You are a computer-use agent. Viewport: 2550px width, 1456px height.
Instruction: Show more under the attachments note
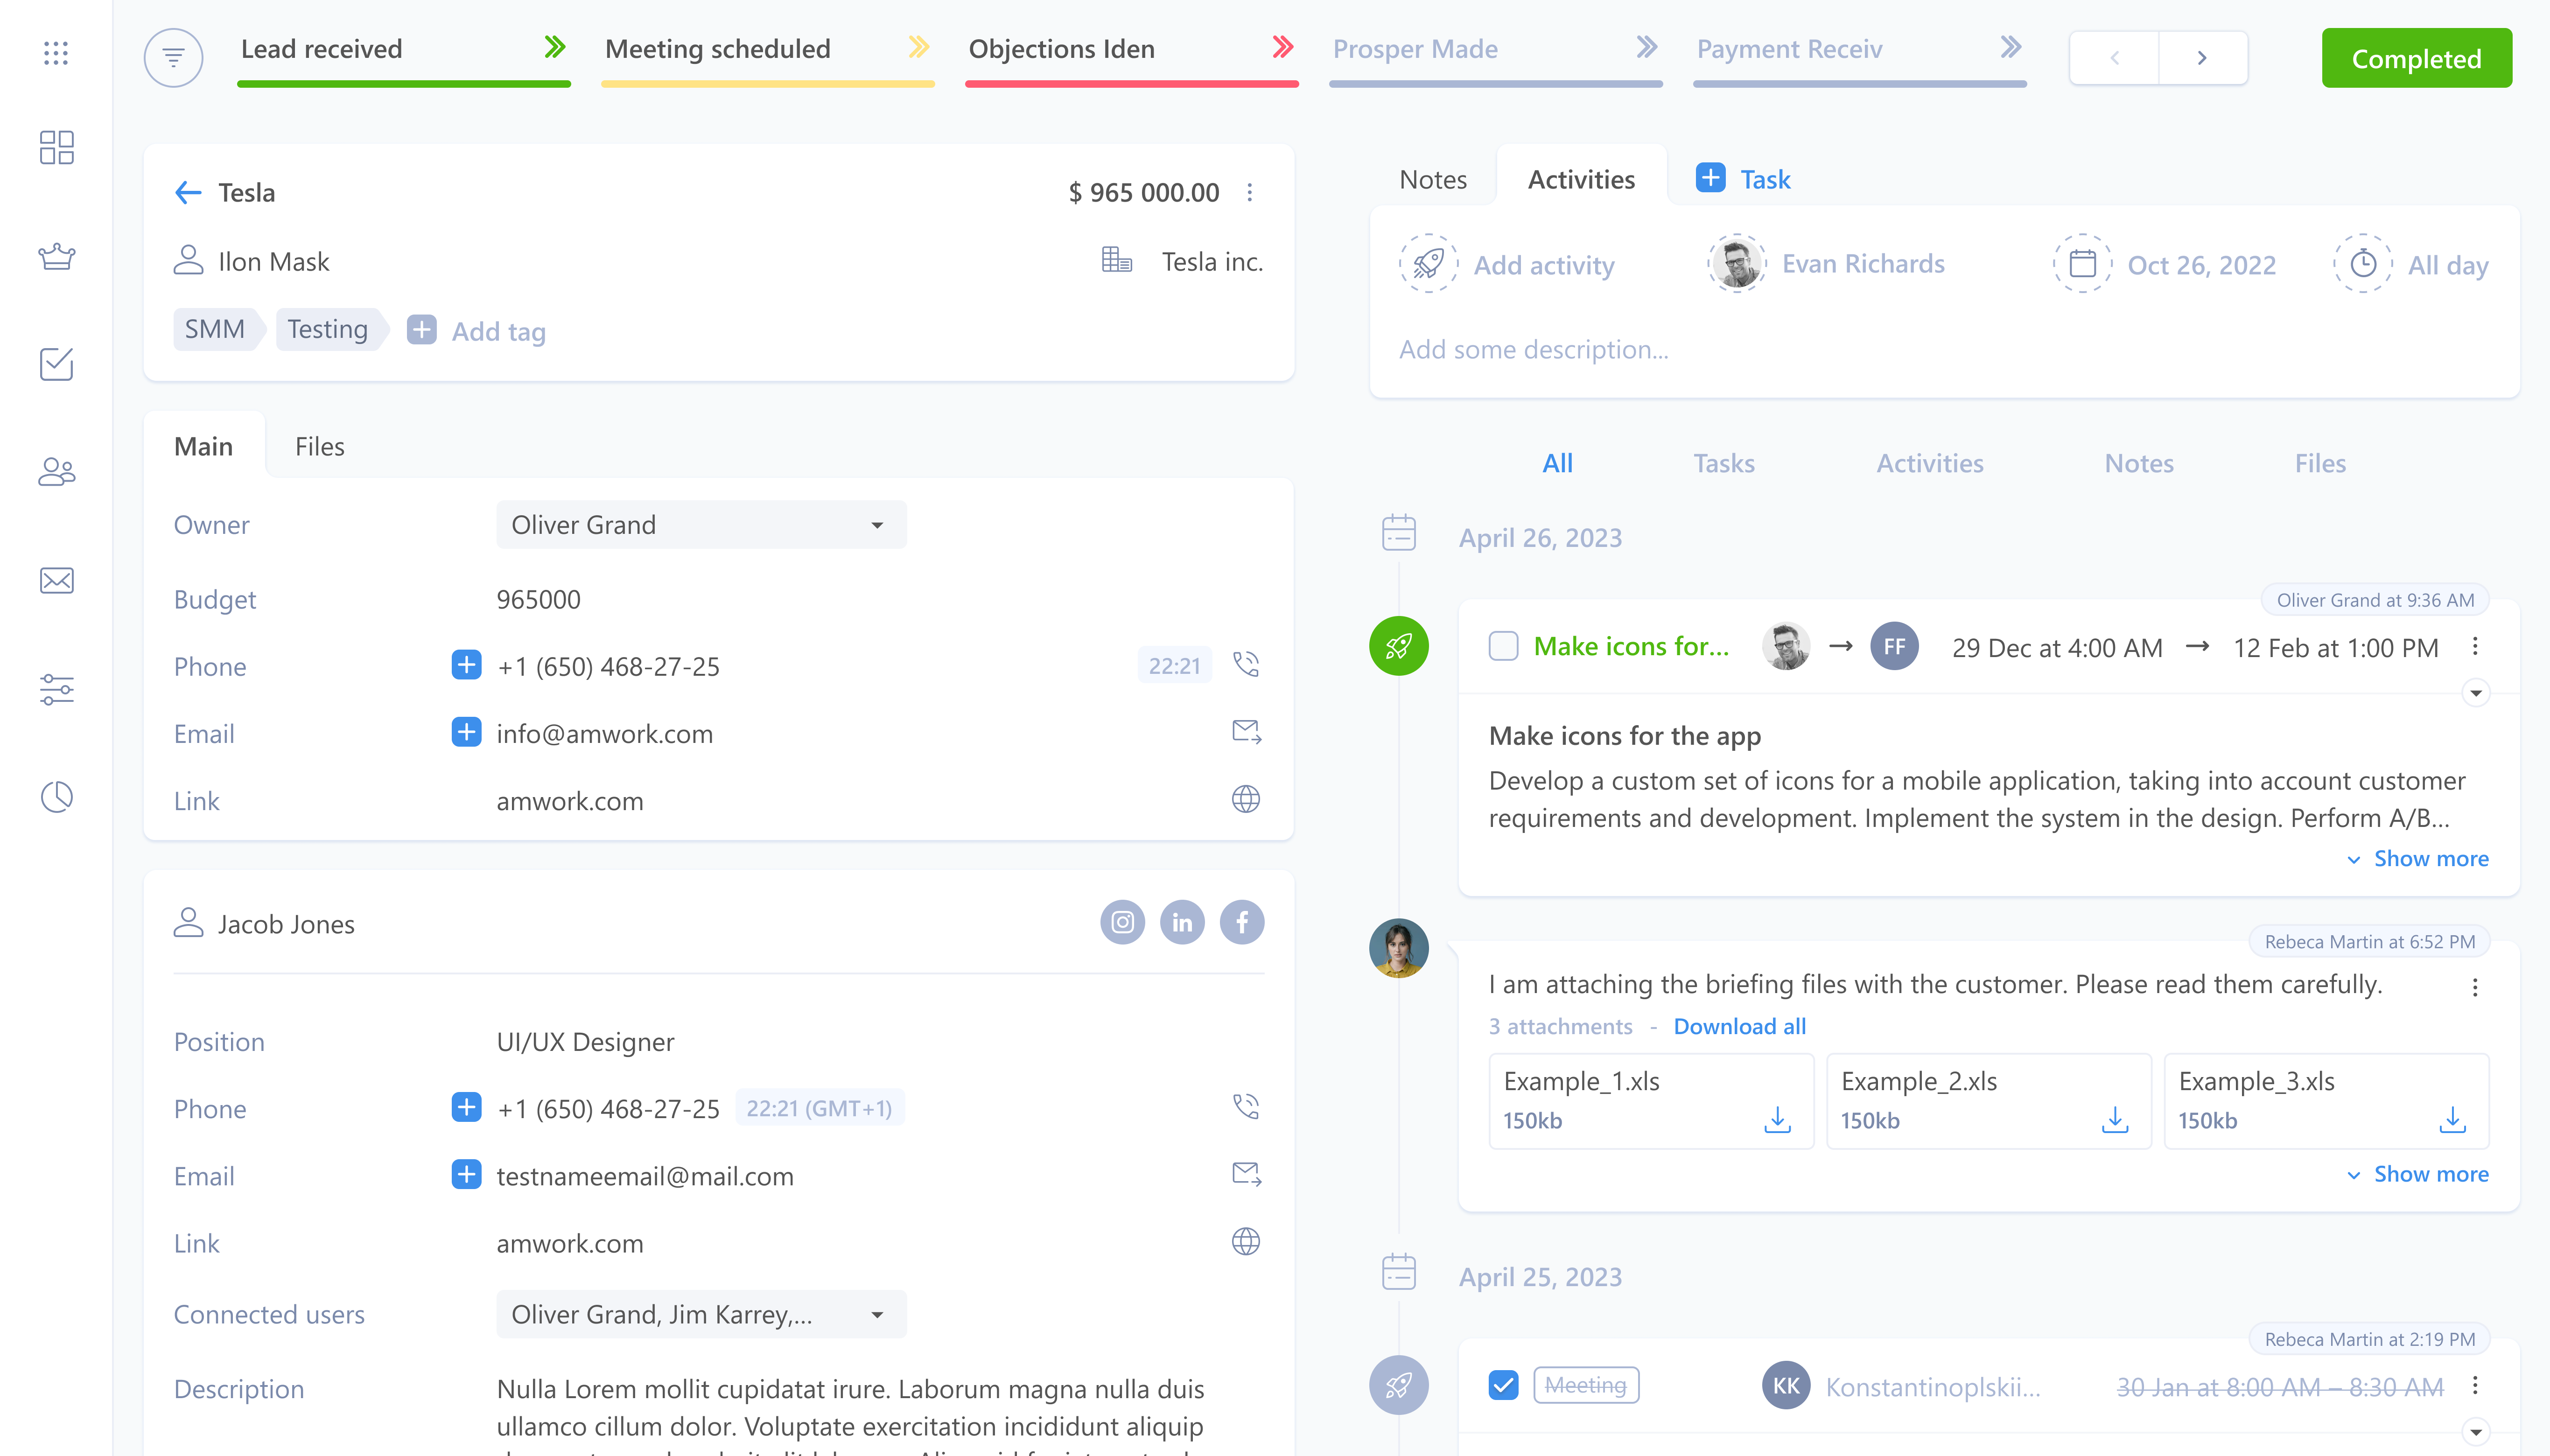(x=2417, y=1174)
